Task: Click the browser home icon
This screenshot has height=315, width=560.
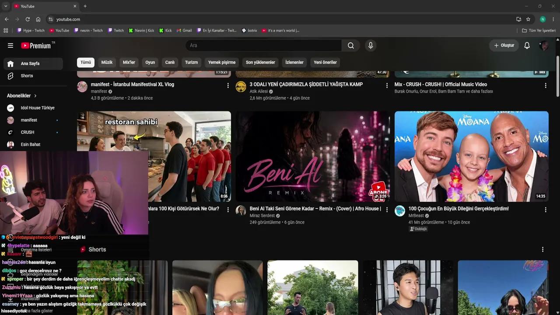Action: [x=38, y=19]
